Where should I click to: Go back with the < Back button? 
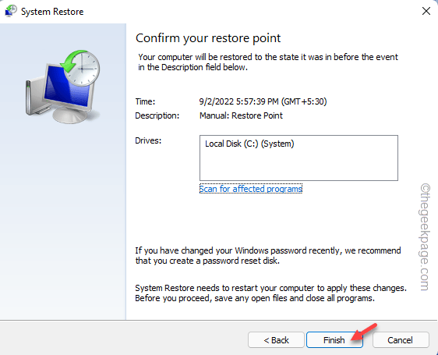pyautogui.click(x=276, y=340)
